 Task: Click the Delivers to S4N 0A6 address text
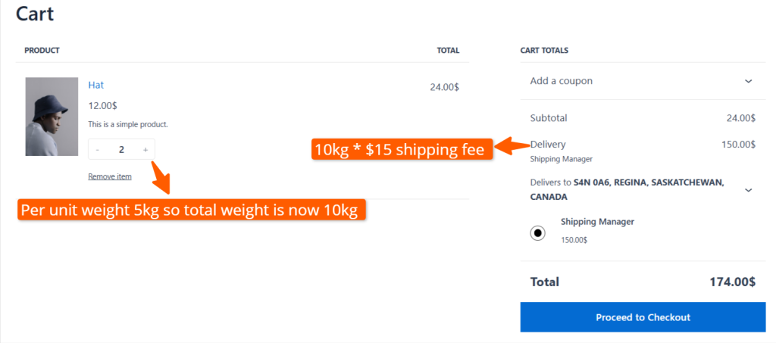(x=627, y=189)
